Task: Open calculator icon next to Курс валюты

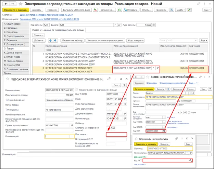Action: click(154, 25)
